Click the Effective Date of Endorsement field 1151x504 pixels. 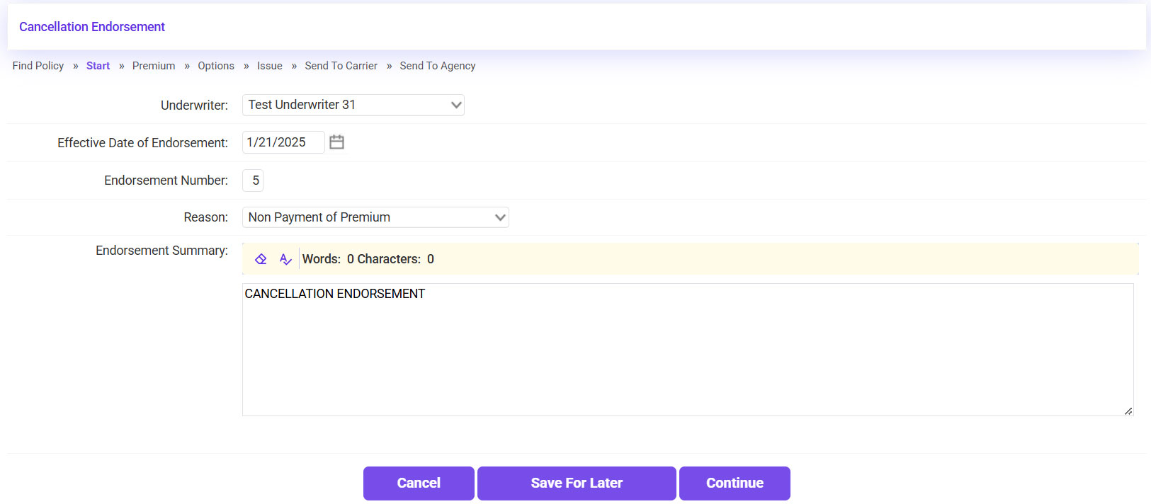click(283, 142)
